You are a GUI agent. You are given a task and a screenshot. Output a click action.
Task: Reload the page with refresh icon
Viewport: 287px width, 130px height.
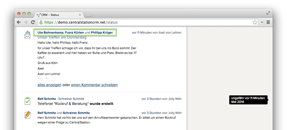tap(33, 22)
